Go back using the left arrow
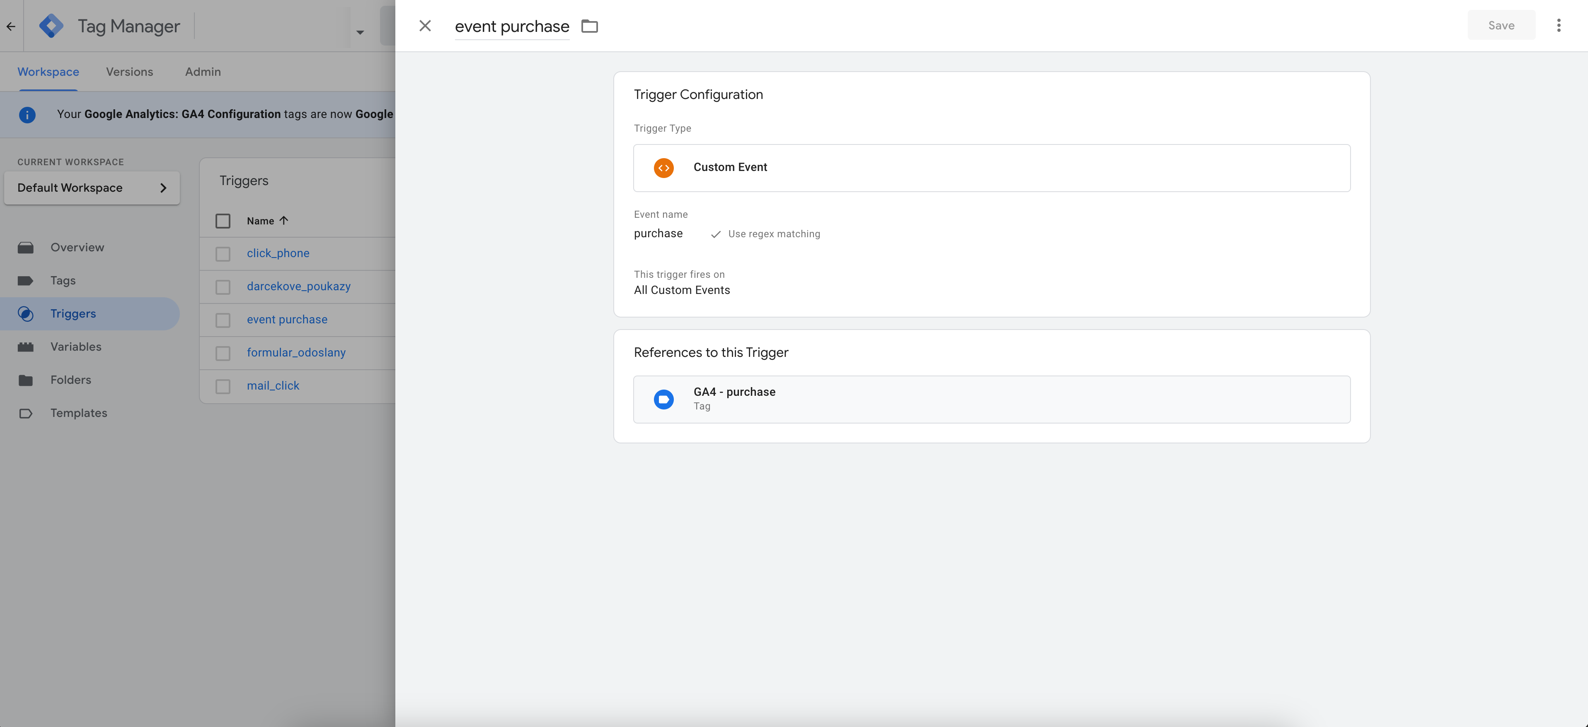The height and width of the screenshot is (727, 1588). pos(11,26)
